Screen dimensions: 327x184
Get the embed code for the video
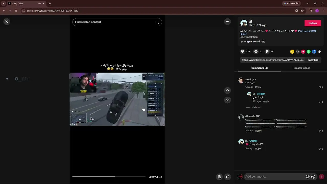(x=298, y=52)
